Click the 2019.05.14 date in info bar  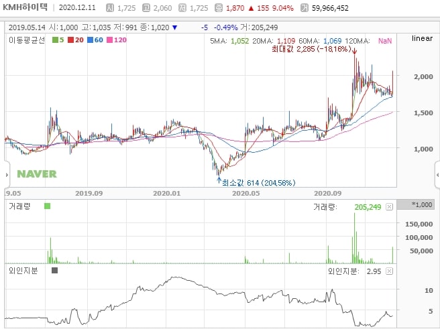pos(27,27)
